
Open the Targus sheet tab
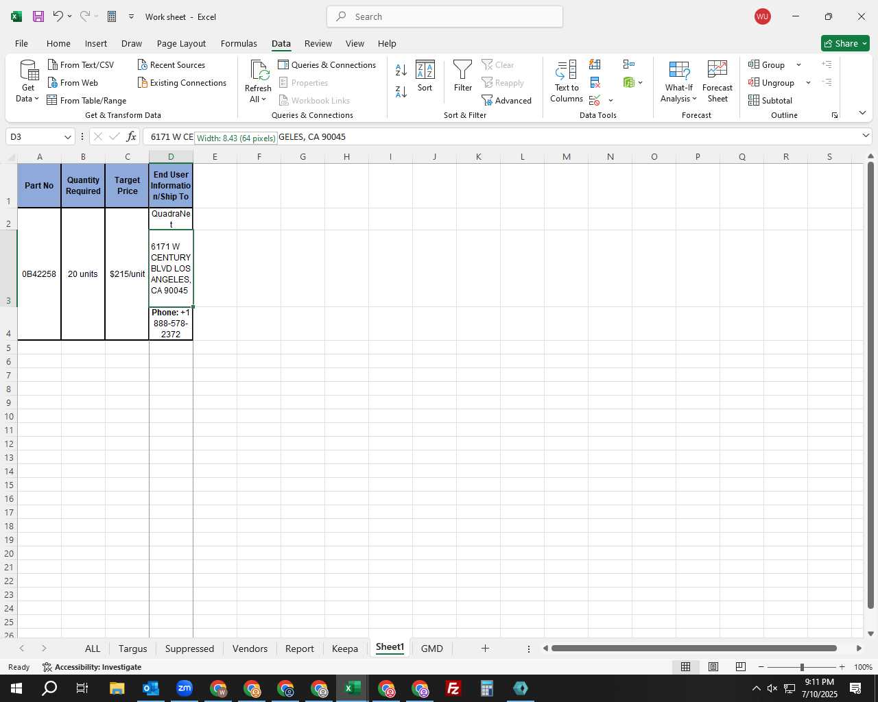tap(132, 649)
